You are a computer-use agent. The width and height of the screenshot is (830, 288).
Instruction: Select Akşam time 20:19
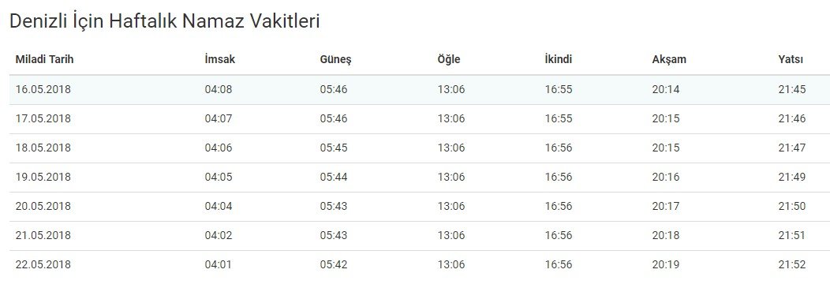666,264
